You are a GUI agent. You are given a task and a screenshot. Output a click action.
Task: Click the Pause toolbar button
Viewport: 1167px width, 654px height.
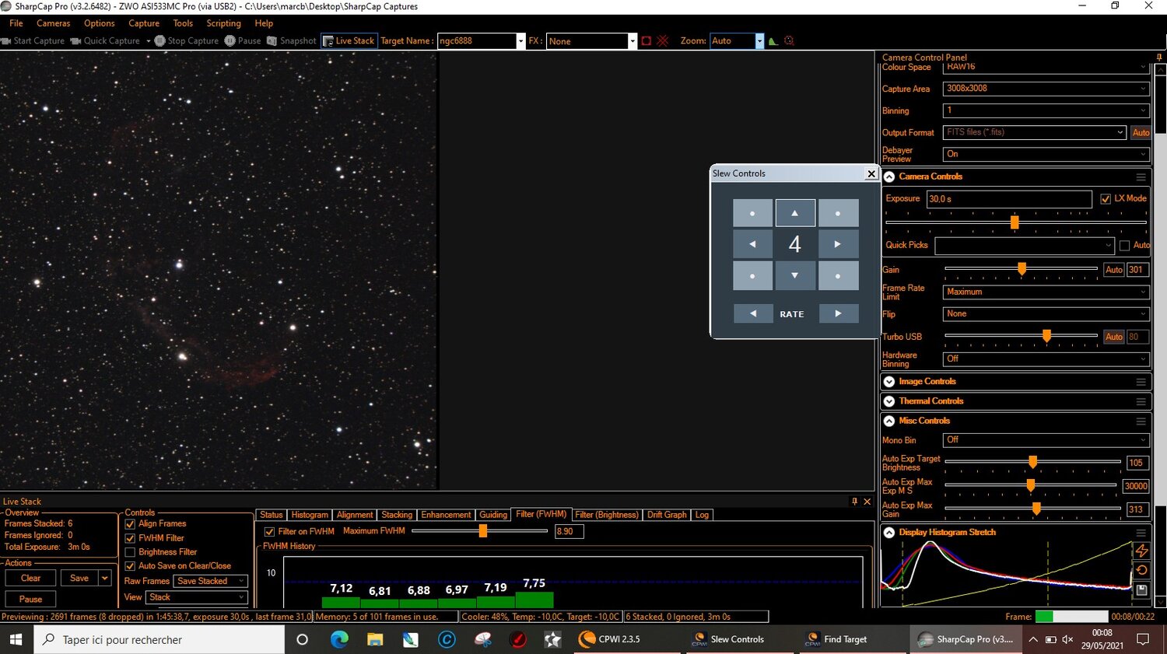(243, 40)
